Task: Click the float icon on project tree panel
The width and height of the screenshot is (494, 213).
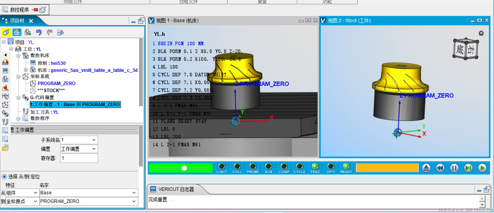Action: click(x=141, y=21)
